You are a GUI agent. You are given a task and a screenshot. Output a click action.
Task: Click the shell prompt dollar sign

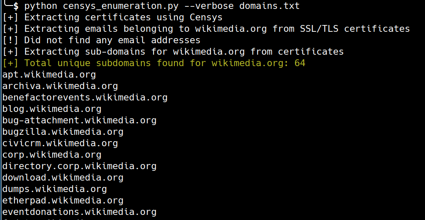pyautogui.click(x=16, y=6)
